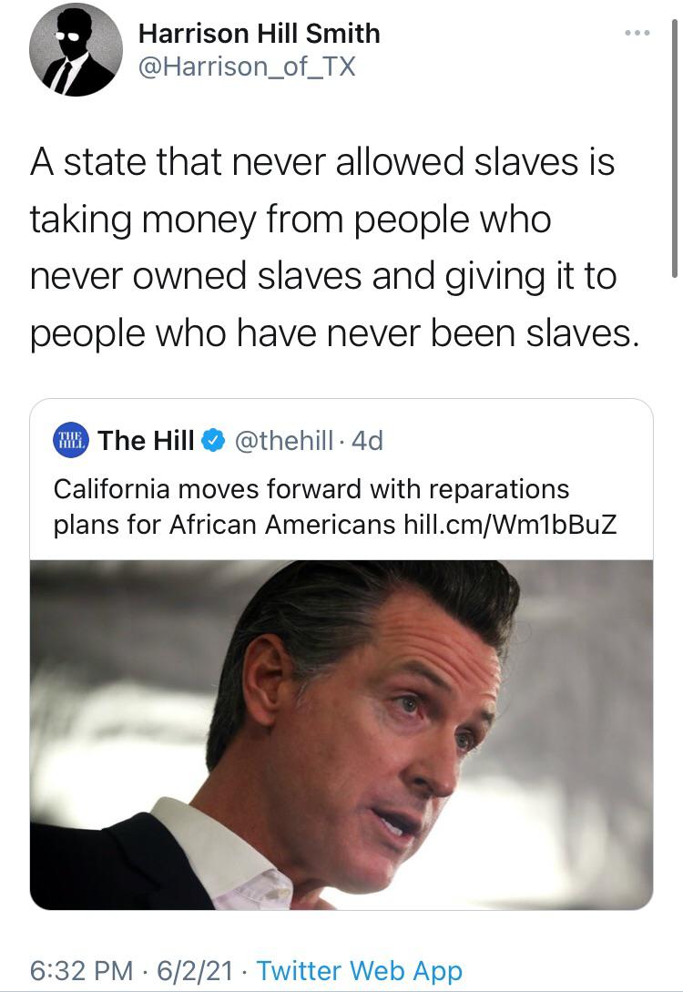Click the 6/2/21 post date
Image resolution: width=683 pixels, height=992 pixels.
click(x=195, y=970)
